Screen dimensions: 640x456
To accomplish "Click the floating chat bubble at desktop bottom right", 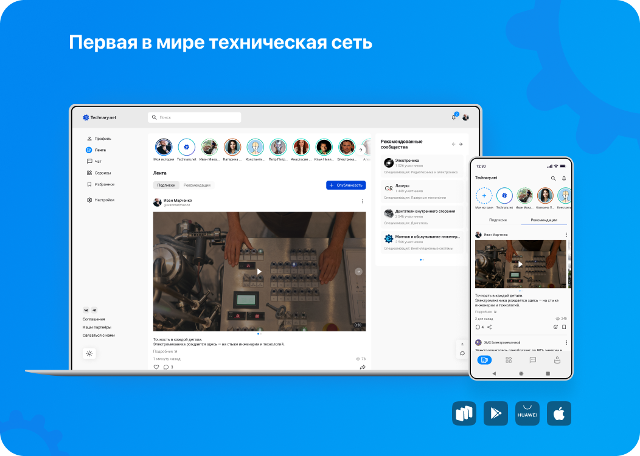I will pos(462,353).
